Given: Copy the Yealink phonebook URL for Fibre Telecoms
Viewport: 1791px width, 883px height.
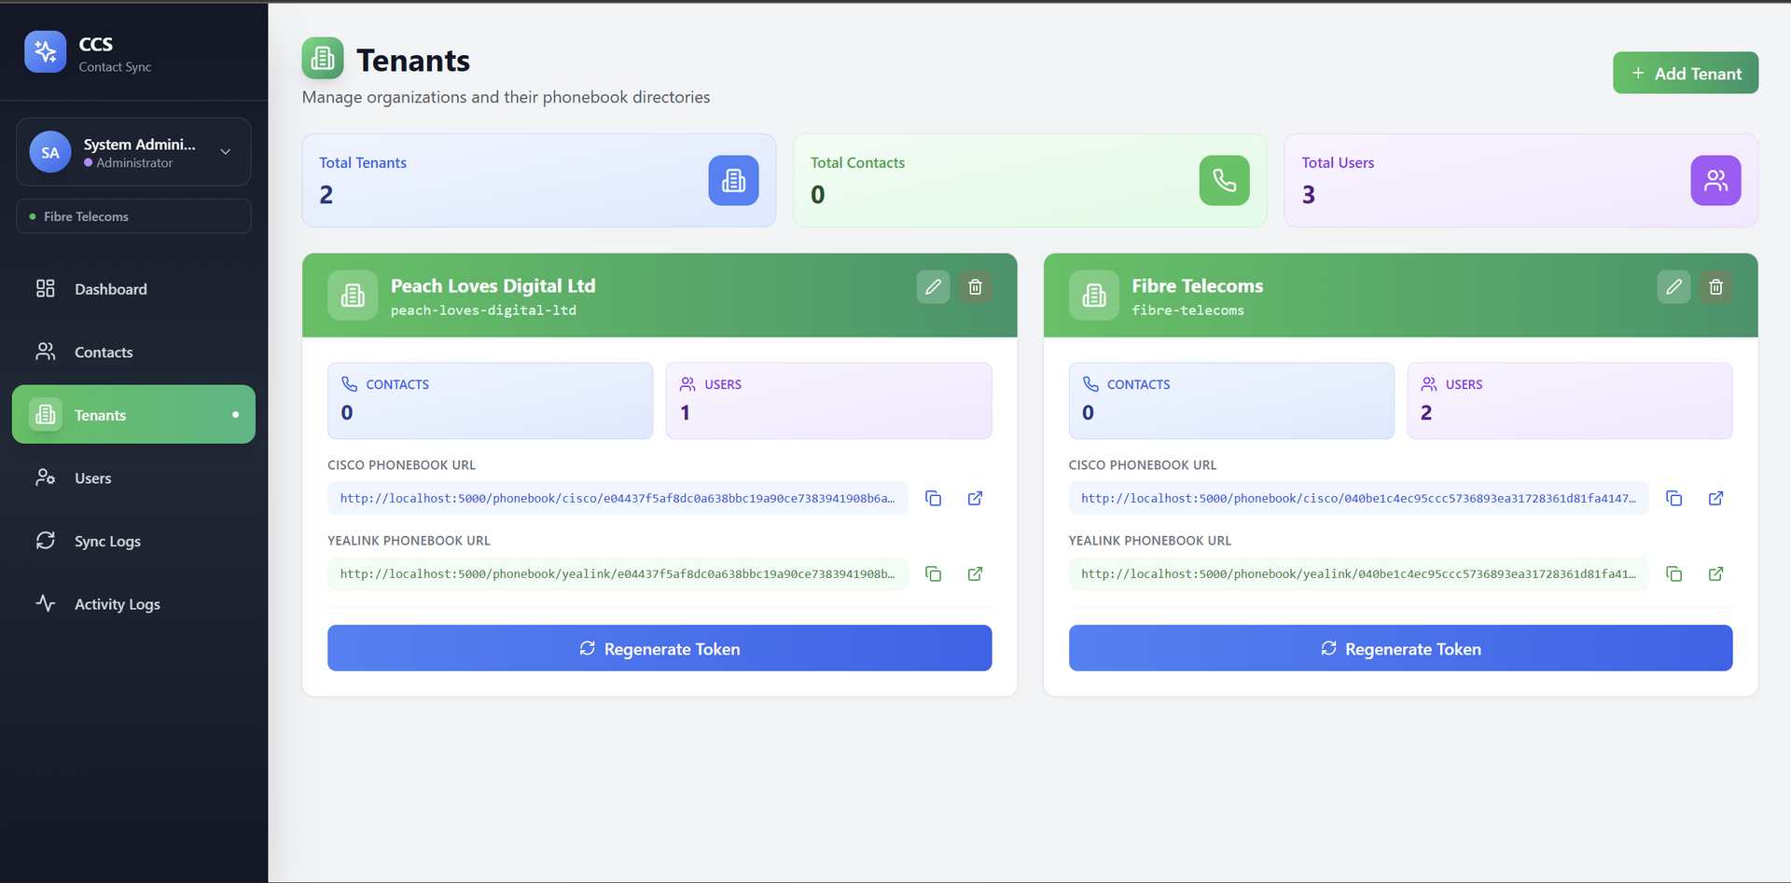Looking at the screenshot, I should [1673, 573].
